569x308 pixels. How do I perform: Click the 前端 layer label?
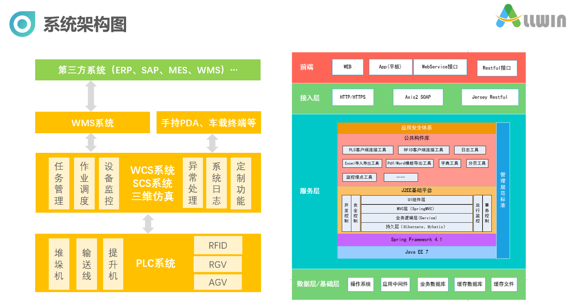307,67
